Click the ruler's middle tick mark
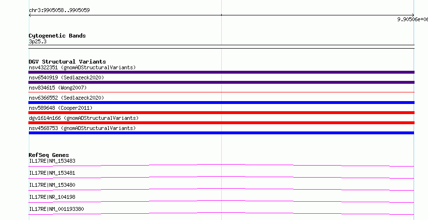The image size is (428, 220). [221, 15]
